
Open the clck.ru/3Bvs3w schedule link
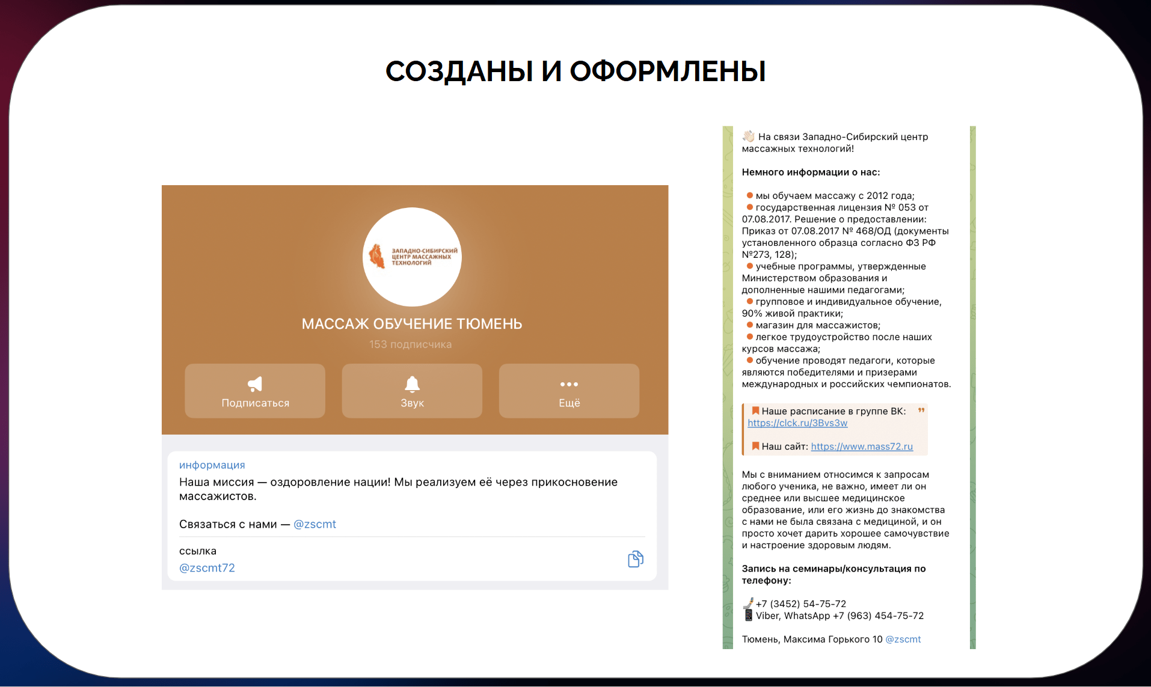(797, 423)
